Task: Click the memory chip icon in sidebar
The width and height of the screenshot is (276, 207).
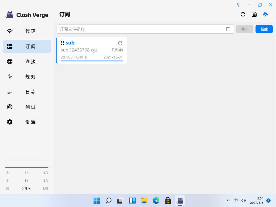Action: pyautogui.click(x=8, y=189)
